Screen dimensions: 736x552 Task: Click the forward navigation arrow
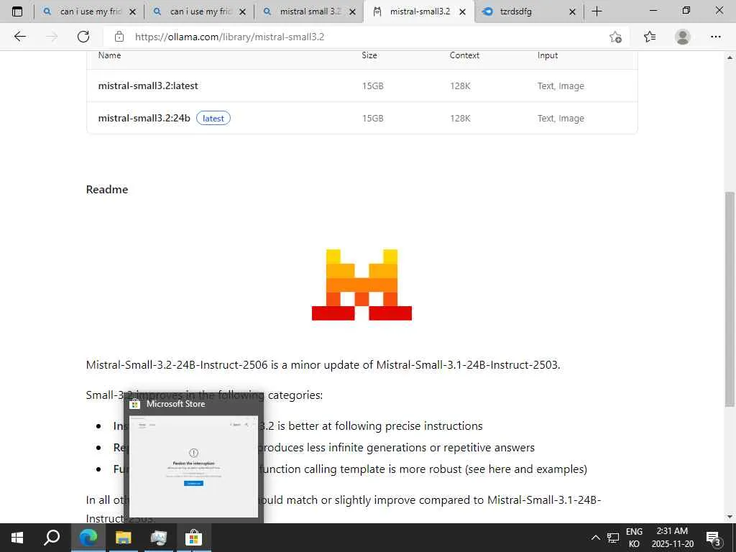coord(52,37)
